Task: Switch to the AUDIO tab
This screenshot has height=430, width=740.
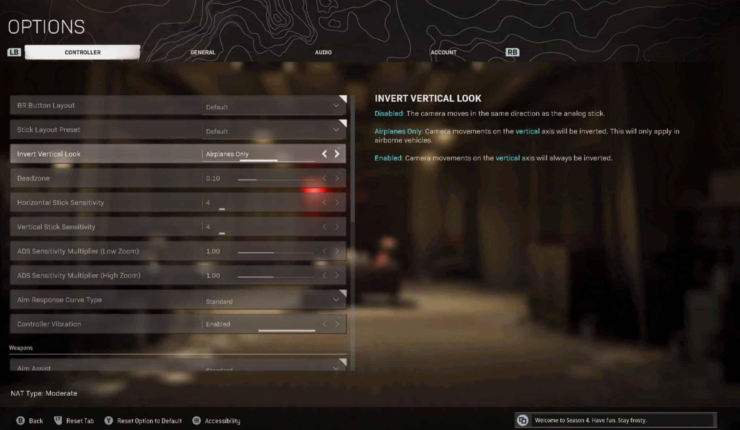Action: point(324,52)
